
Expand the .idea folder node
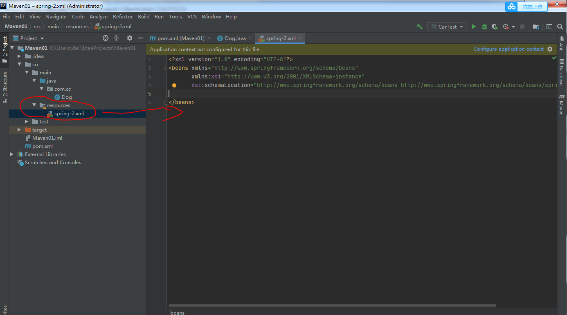(x=19, y=56)
